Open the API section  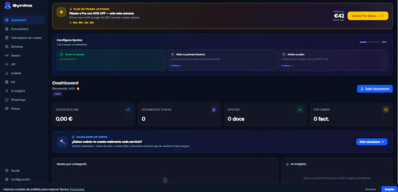pyautogui.click(x=23, y=64)
